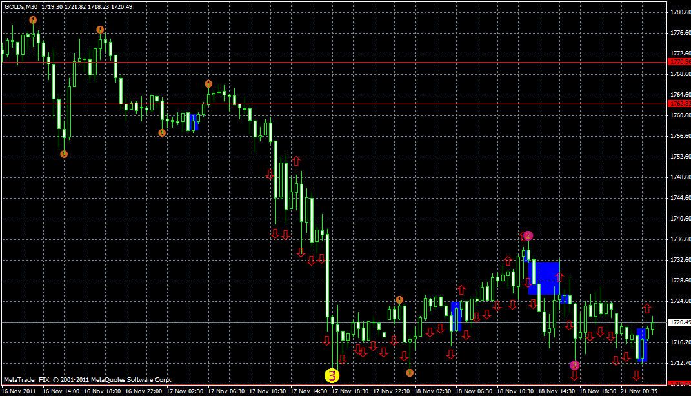
Task: Click the orange circle above the 17 Nov 06:30 peak
Action: 208,83
